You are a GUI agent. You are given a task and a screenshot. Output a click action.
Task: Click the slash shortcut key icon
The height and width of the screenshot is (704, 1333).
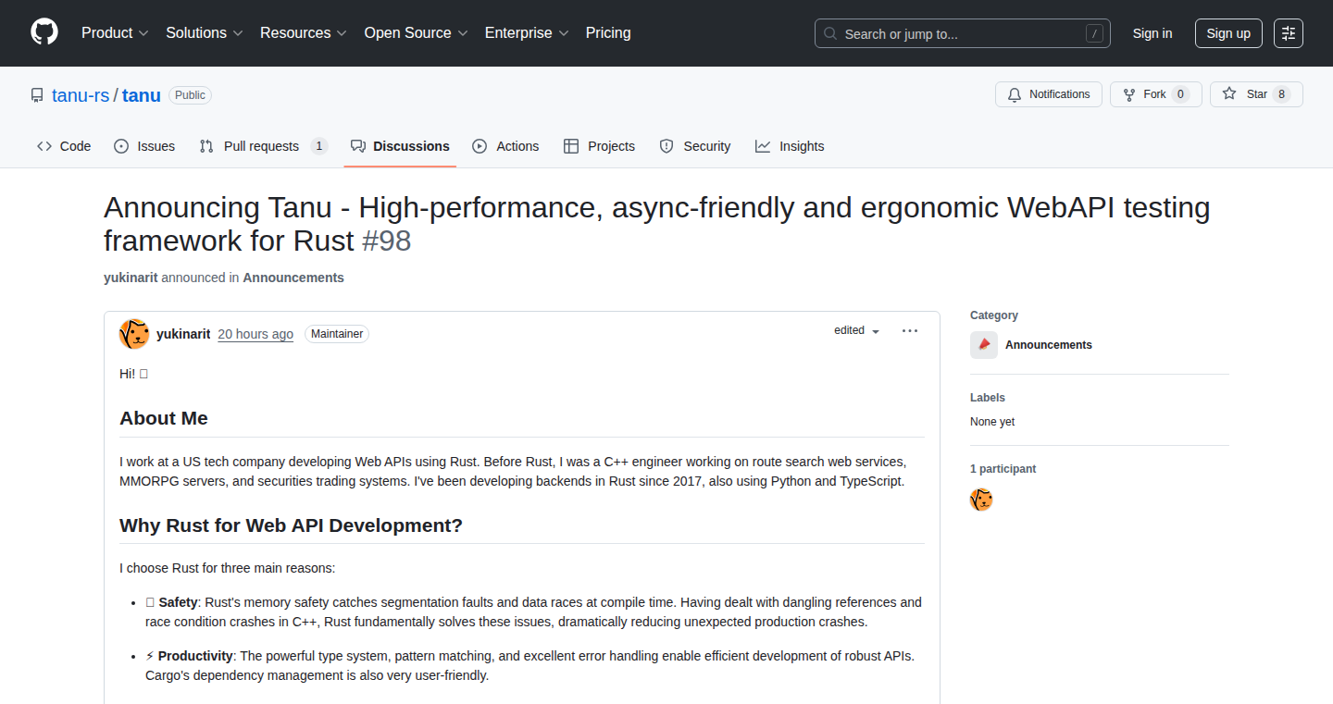(x=1094, y=33)
